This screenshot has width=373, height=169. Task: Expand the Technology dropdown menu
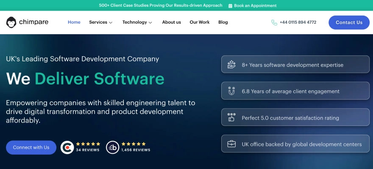click(137, 22)
